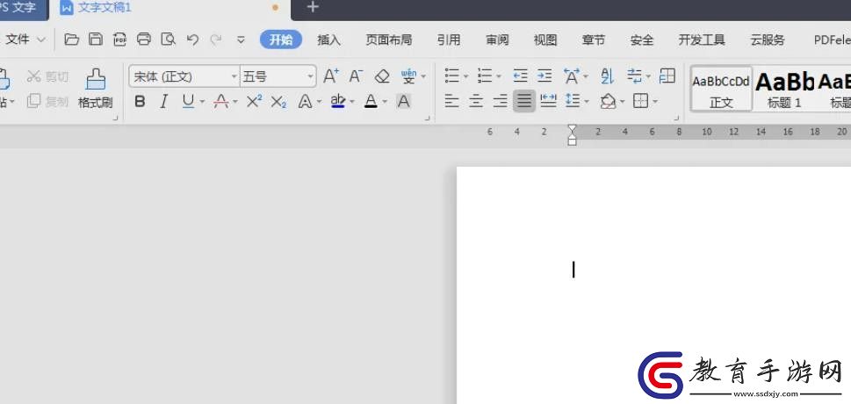Add a new document tab with plus
The height and width of the screenshot is (404, 851).
click(x=313, y=7)
